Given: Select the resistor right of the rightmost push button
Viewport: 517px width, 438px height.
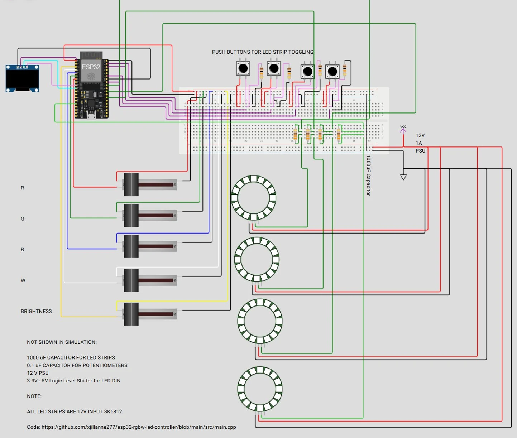Looking at the screenshot, I should (345, 69).
